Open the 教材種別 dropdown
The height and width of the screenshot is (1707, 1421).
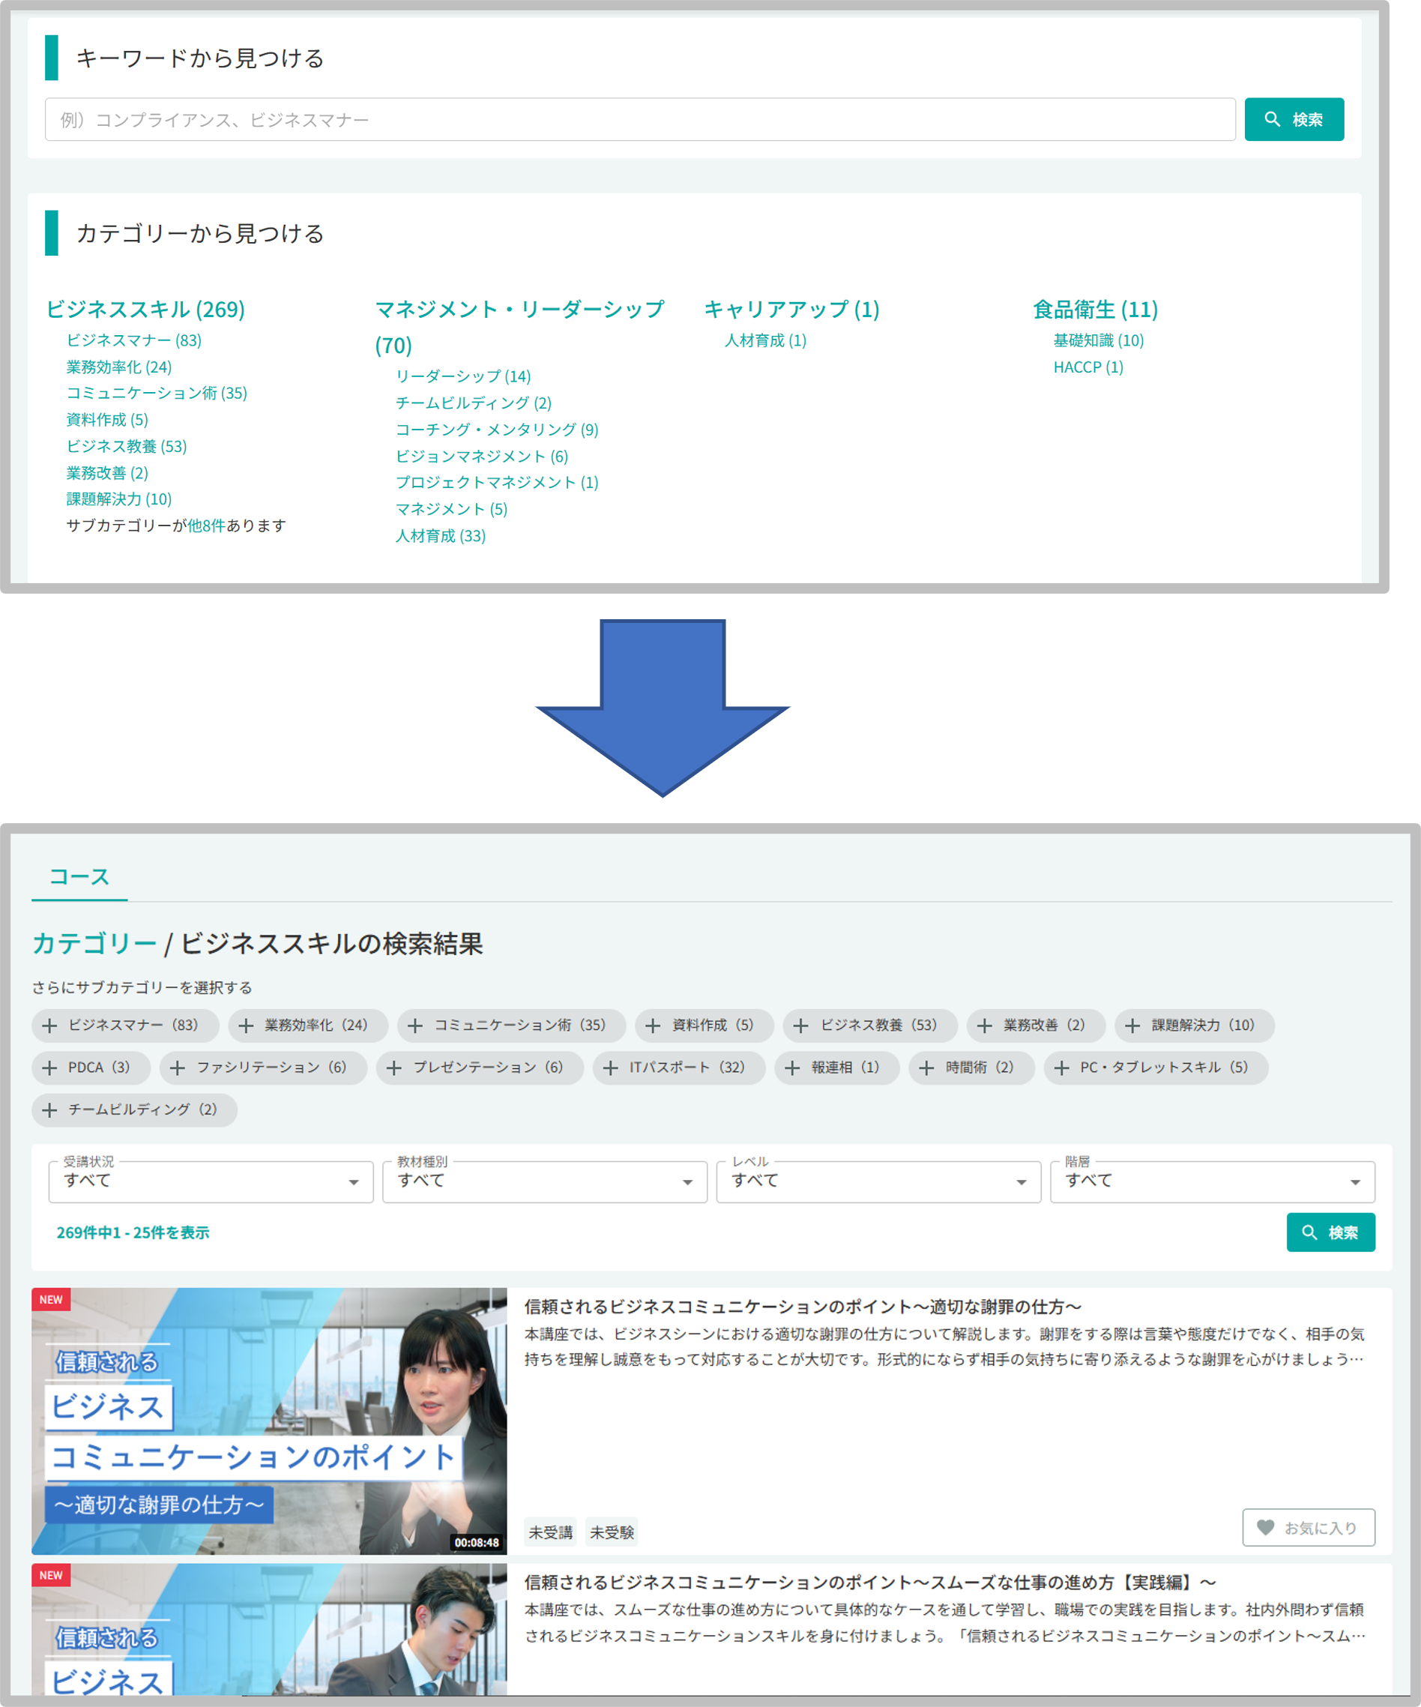coord(544,1182)
